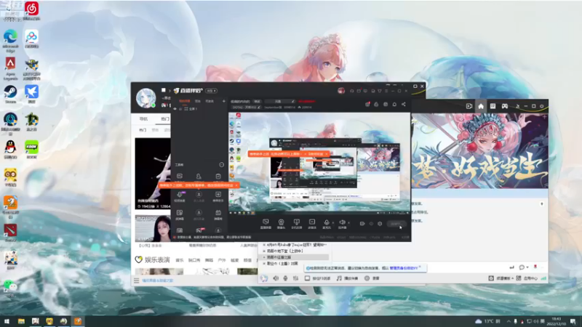Mute speaker in YY bottom bar

click(x=276, y=278)
